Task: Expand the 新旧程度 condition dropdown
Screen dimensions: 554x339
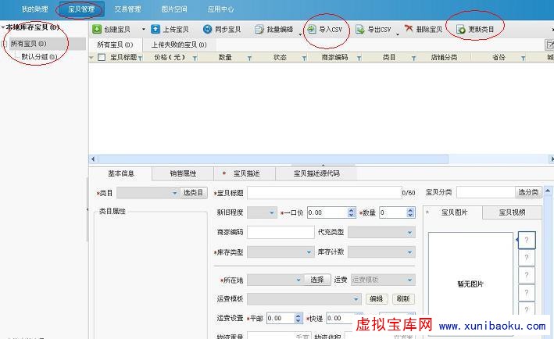Action: [x=271, y=212]
